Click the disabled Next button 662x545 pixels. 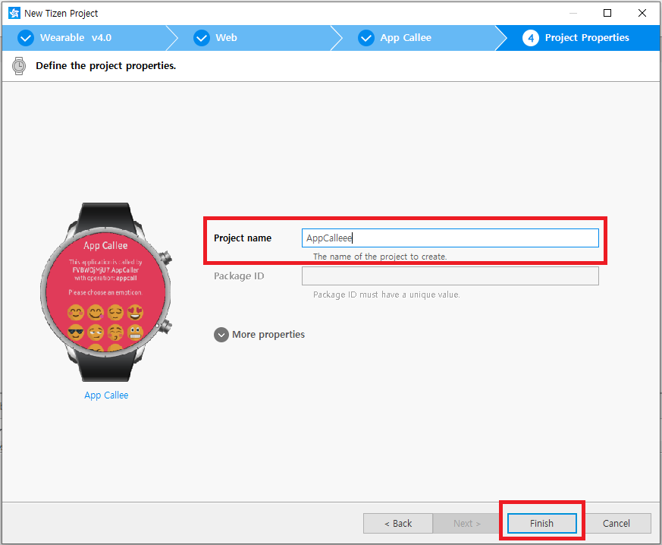[x=467, y=524]
